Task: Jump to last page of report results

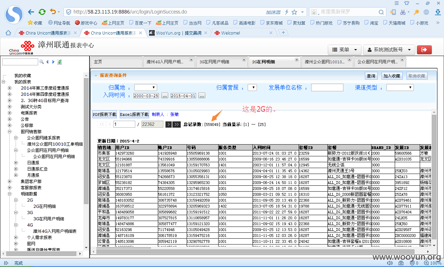Action: pos(177,124)
